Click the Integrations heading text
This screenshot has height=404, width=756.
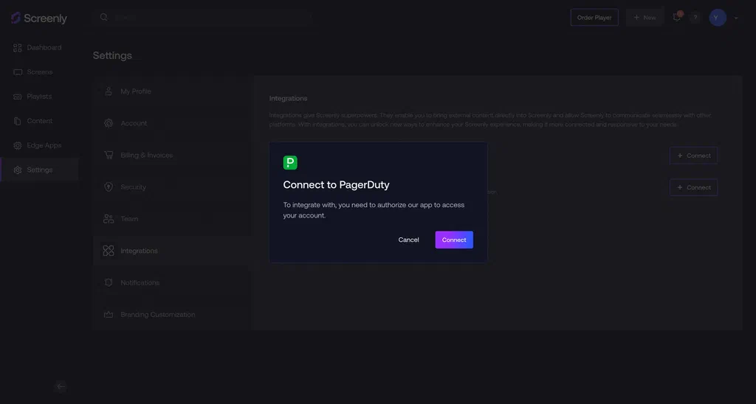[x=289, y=98]
